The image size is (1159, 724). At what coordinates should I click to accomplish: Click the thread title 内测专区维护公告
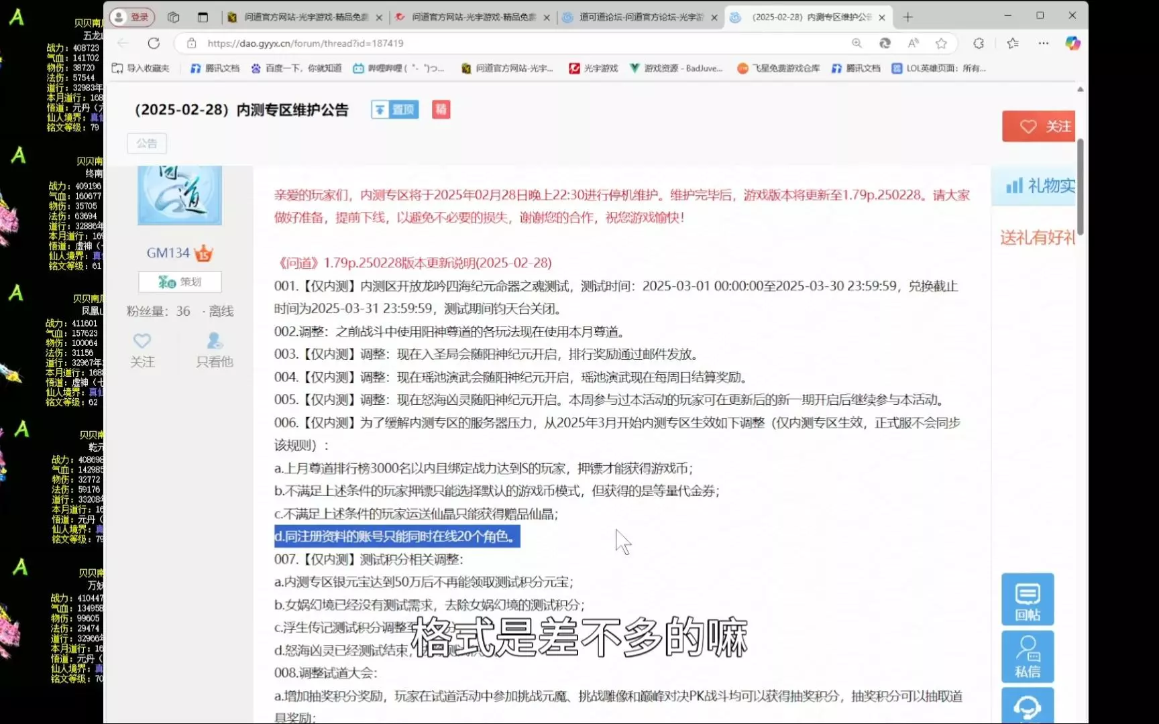(x=241, y=110)
